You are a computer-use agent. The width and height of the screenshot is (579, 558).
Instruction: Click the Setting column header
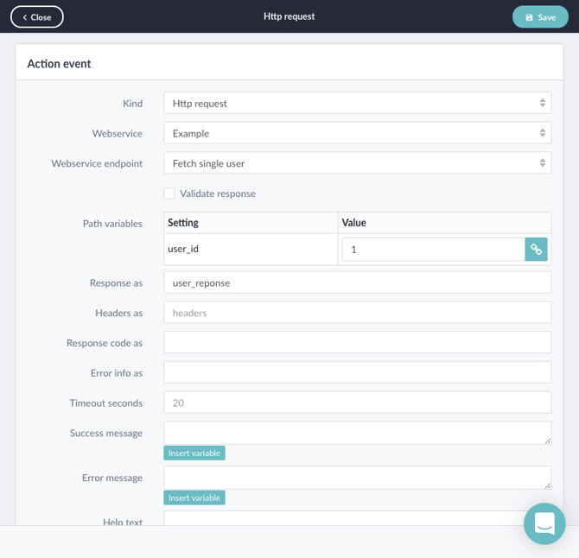coord(250,223)
